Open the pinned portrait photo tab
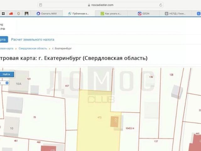Screen dimensions: 201x151 click(27, 14)
